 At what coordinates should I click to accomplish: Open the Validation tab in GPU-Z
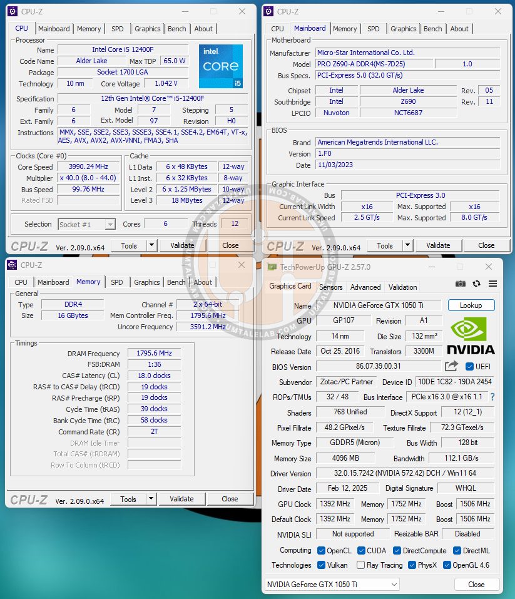point(402,287)
